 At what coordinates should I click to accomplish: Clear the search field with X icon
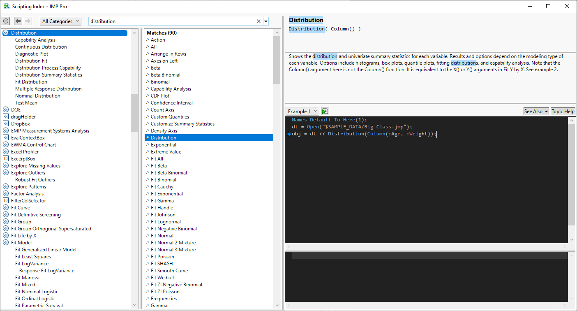(258, 21)
